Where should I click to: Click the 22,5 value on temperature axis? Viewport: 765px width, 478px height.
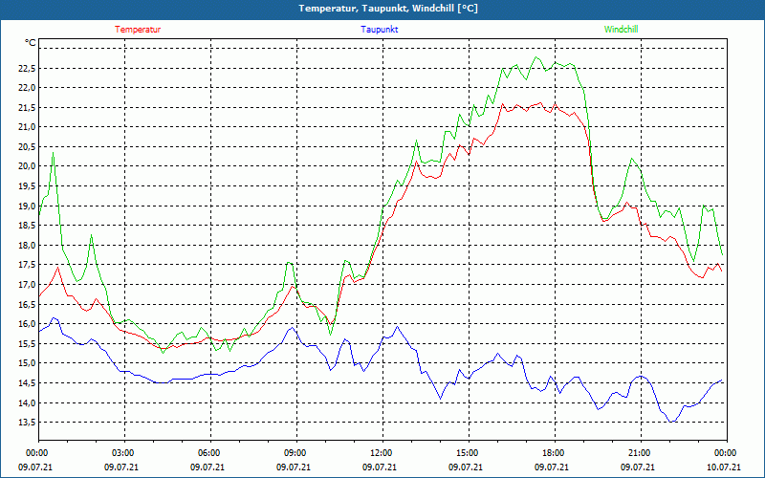tap(26, 68)
